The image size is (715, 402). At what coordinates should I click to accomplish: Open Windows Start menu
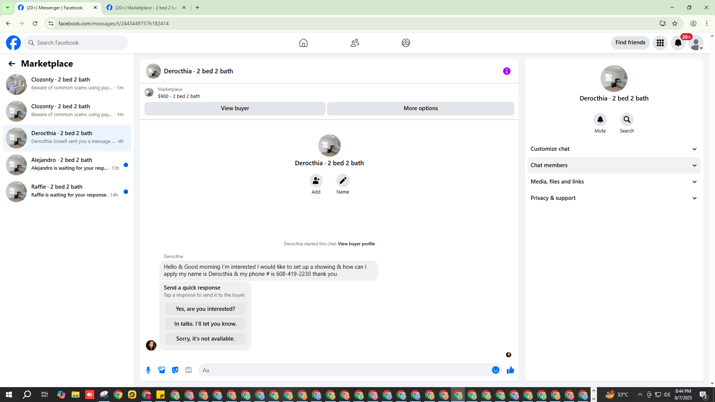(x=9, y=395)
